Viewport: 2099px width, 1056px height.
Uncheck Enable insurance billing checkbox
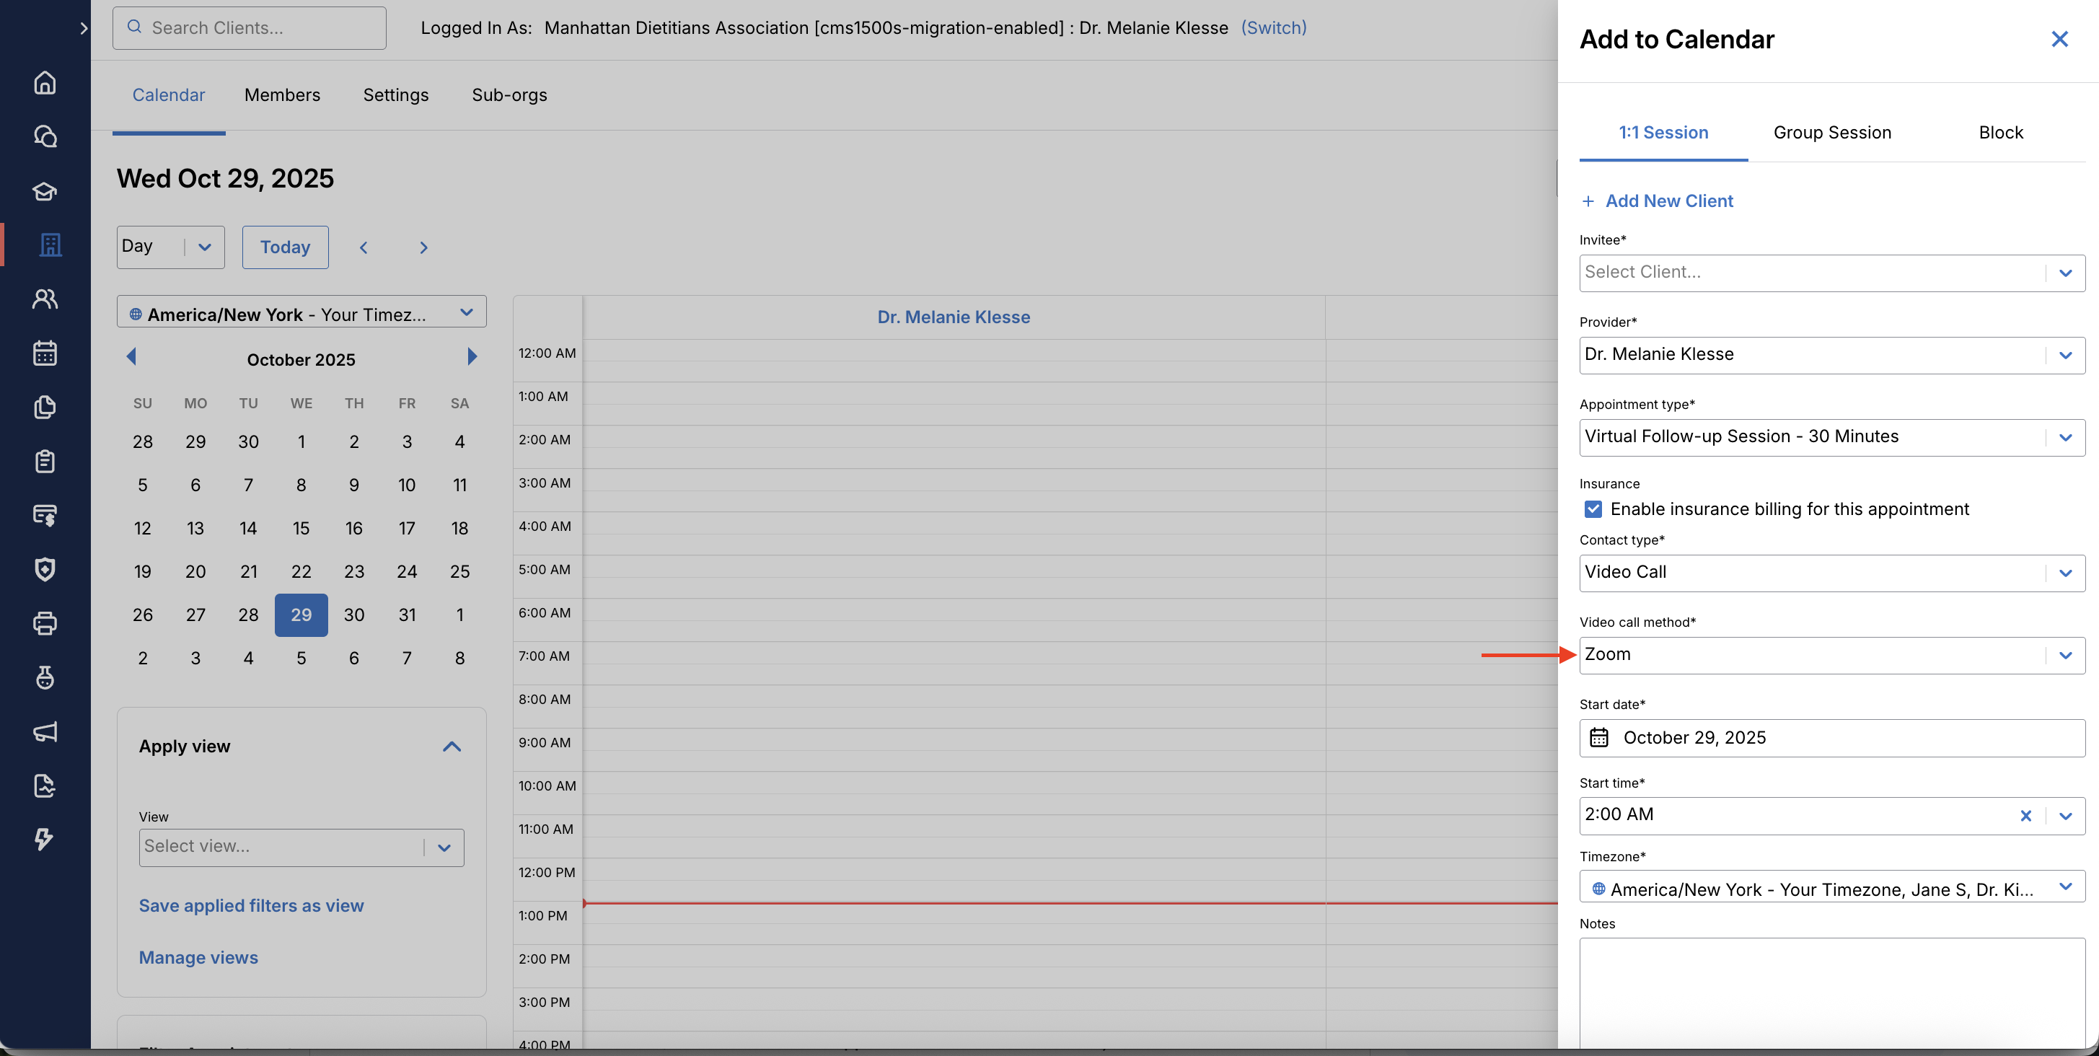click(x=1593, y=509)
